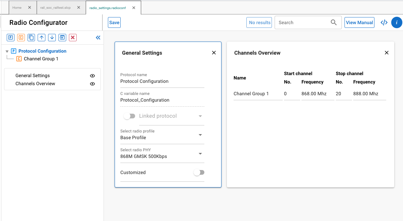This screenshot has height=221, width=403.
Task: Hide the General Settings card via eye icon
Action: (x=92, y=76)
